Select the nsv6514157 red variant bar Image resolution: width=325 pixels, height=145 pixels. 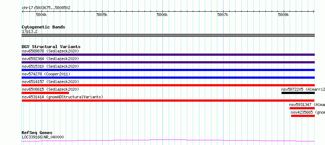[x=168, y=85]
